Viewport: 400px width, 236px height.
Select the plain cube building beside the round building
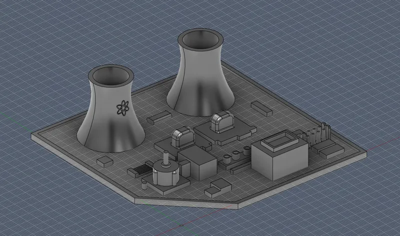pyautogui.click(x=197, y=163)
